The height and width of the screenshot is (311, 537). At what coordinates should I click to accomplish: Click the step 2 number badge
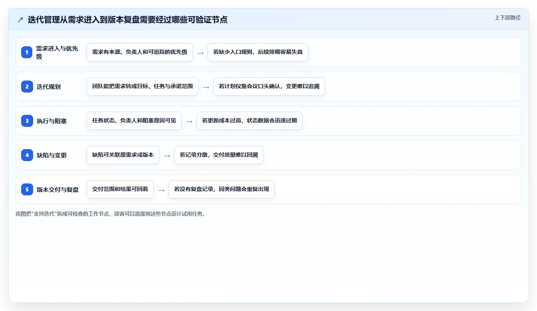27,87
